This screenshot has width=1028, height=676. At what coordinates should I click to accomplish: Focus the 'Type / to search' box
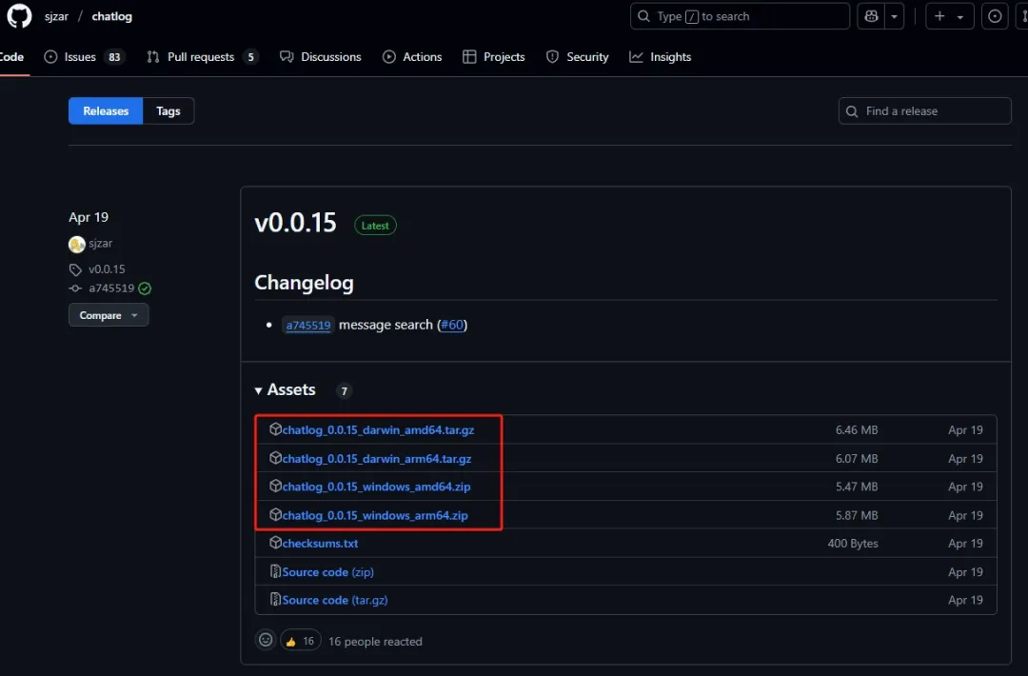point(740,16)
